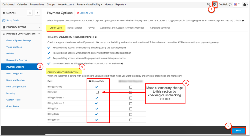The image size is (250, 136).
Task: Open settings via the gear icon
Action: pyautogui.click(x=215, y=4)
